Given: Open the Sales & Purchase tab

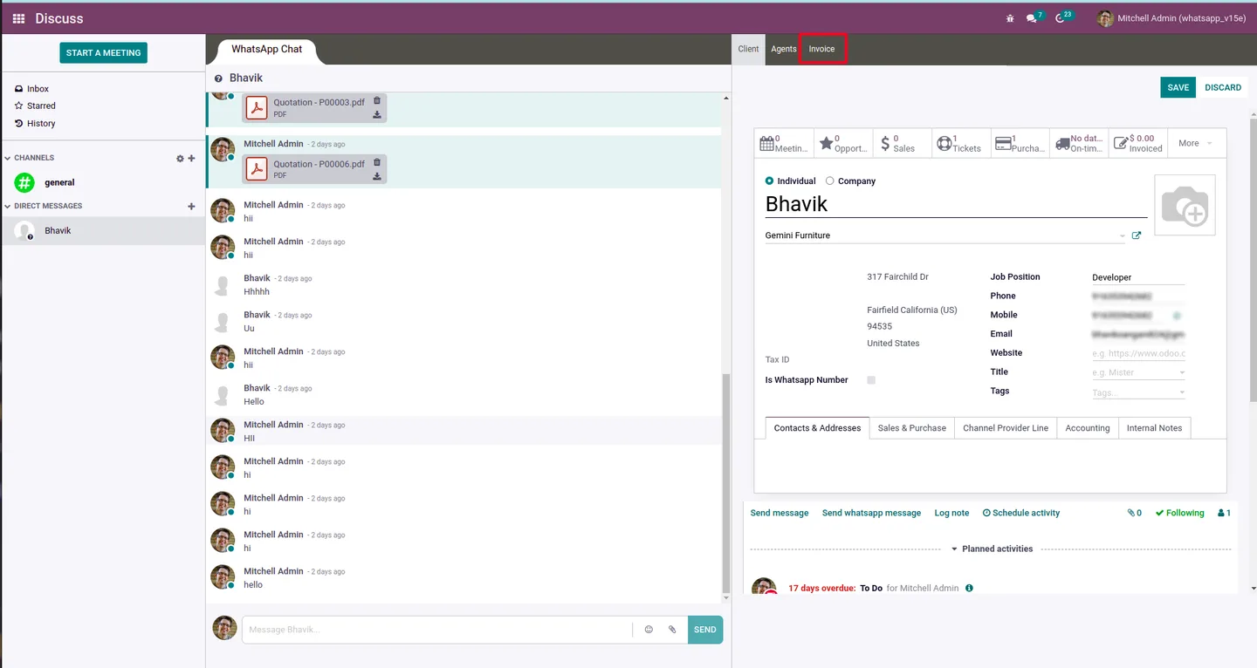Looking at the screenshot, I should (911, 428).
